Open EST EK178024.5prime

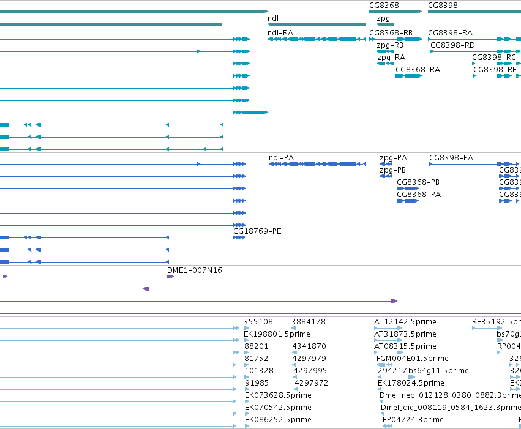tap(411, 383)
